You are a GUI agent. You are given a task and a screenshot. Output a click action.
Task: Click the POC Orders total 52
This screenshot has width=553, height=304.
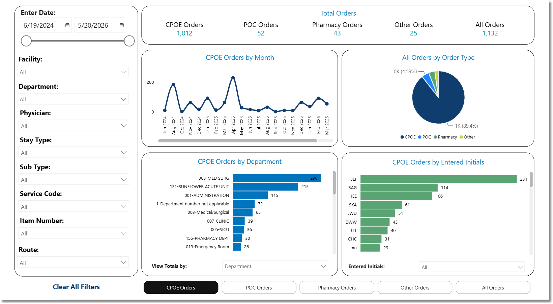(261, 33)
